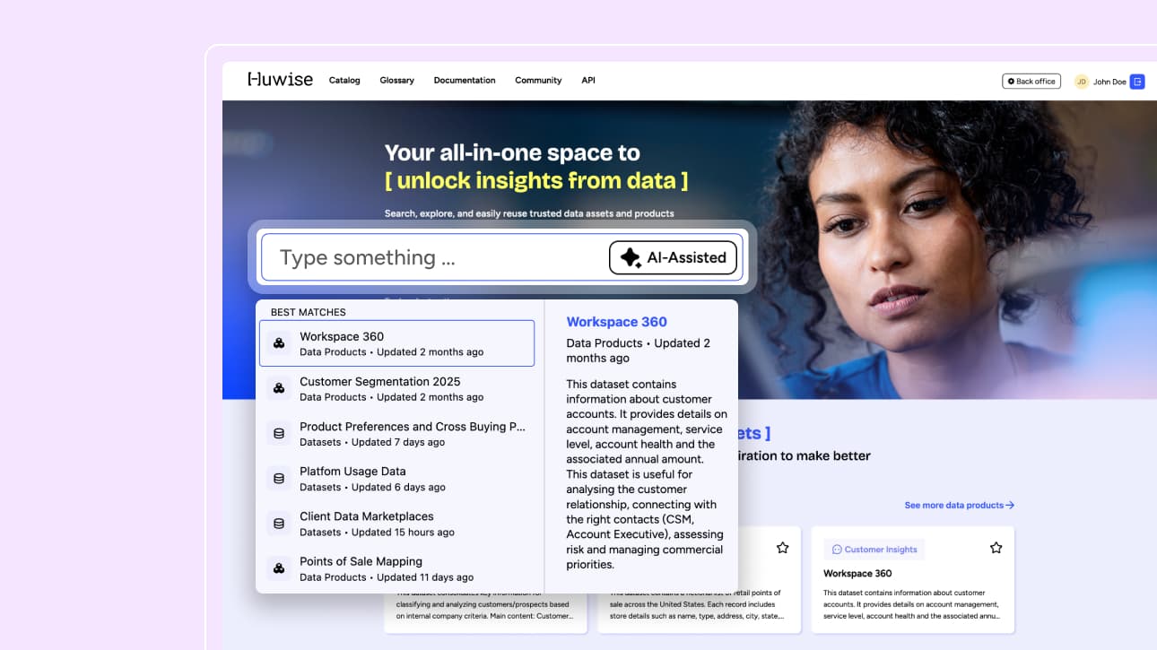Open the Catalog menu item

344,81
